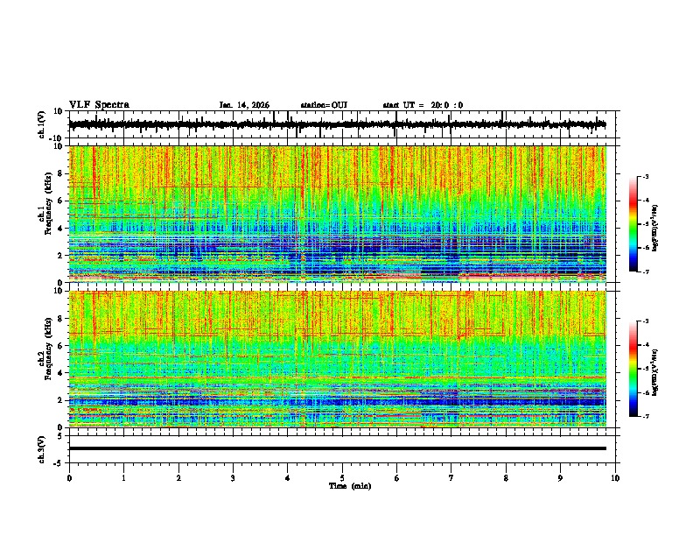Click the '6' kHz tick of ch.1 spectrogram
Viewport: 693px width, 536px height.
[60, 201]
